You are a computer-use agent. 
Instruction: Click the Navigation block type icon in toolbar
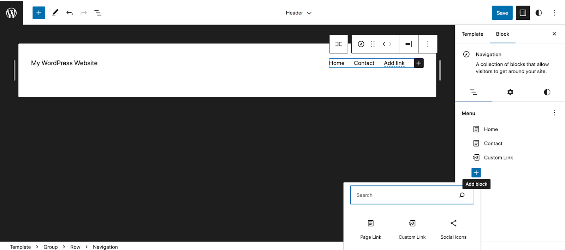[361, 44]
